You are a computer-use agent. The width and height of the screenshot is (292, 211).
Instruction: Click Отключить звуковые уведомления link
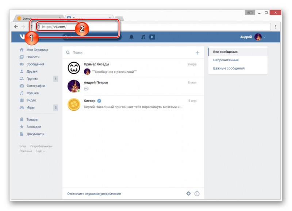(94, 194)
